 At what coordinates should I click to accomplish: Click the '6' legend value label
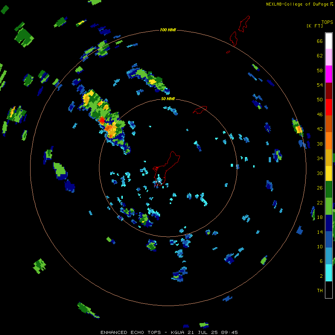coord(321,261)
